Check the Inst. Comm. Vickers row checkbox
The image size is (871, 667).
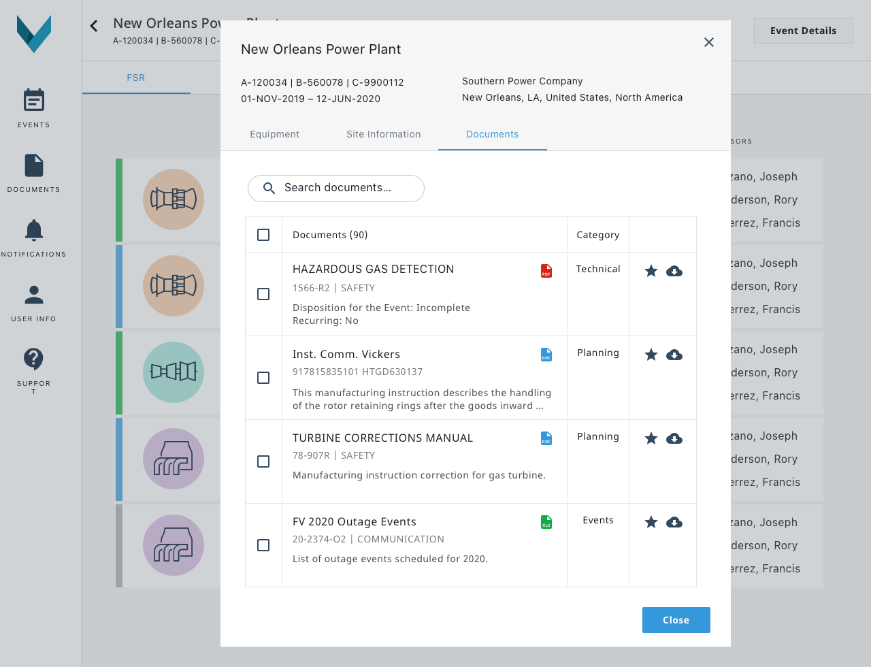(263, 378)
